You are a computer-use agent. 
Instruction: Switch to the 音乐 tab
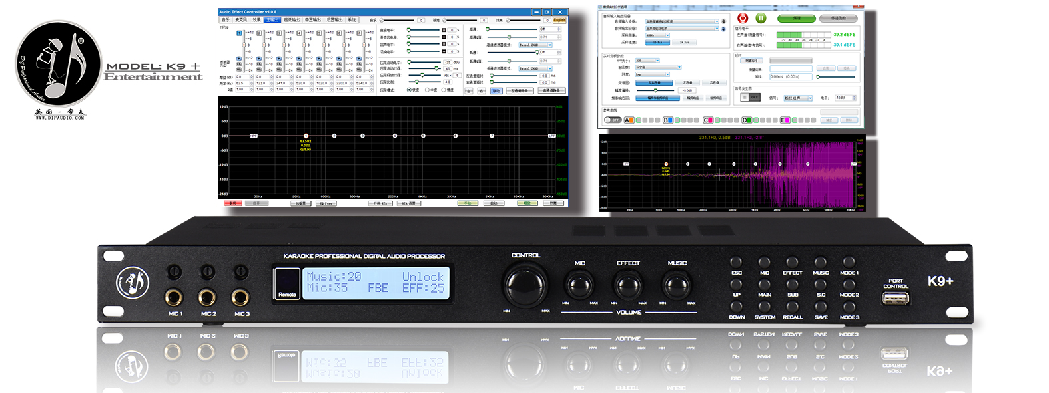point(226,20)
